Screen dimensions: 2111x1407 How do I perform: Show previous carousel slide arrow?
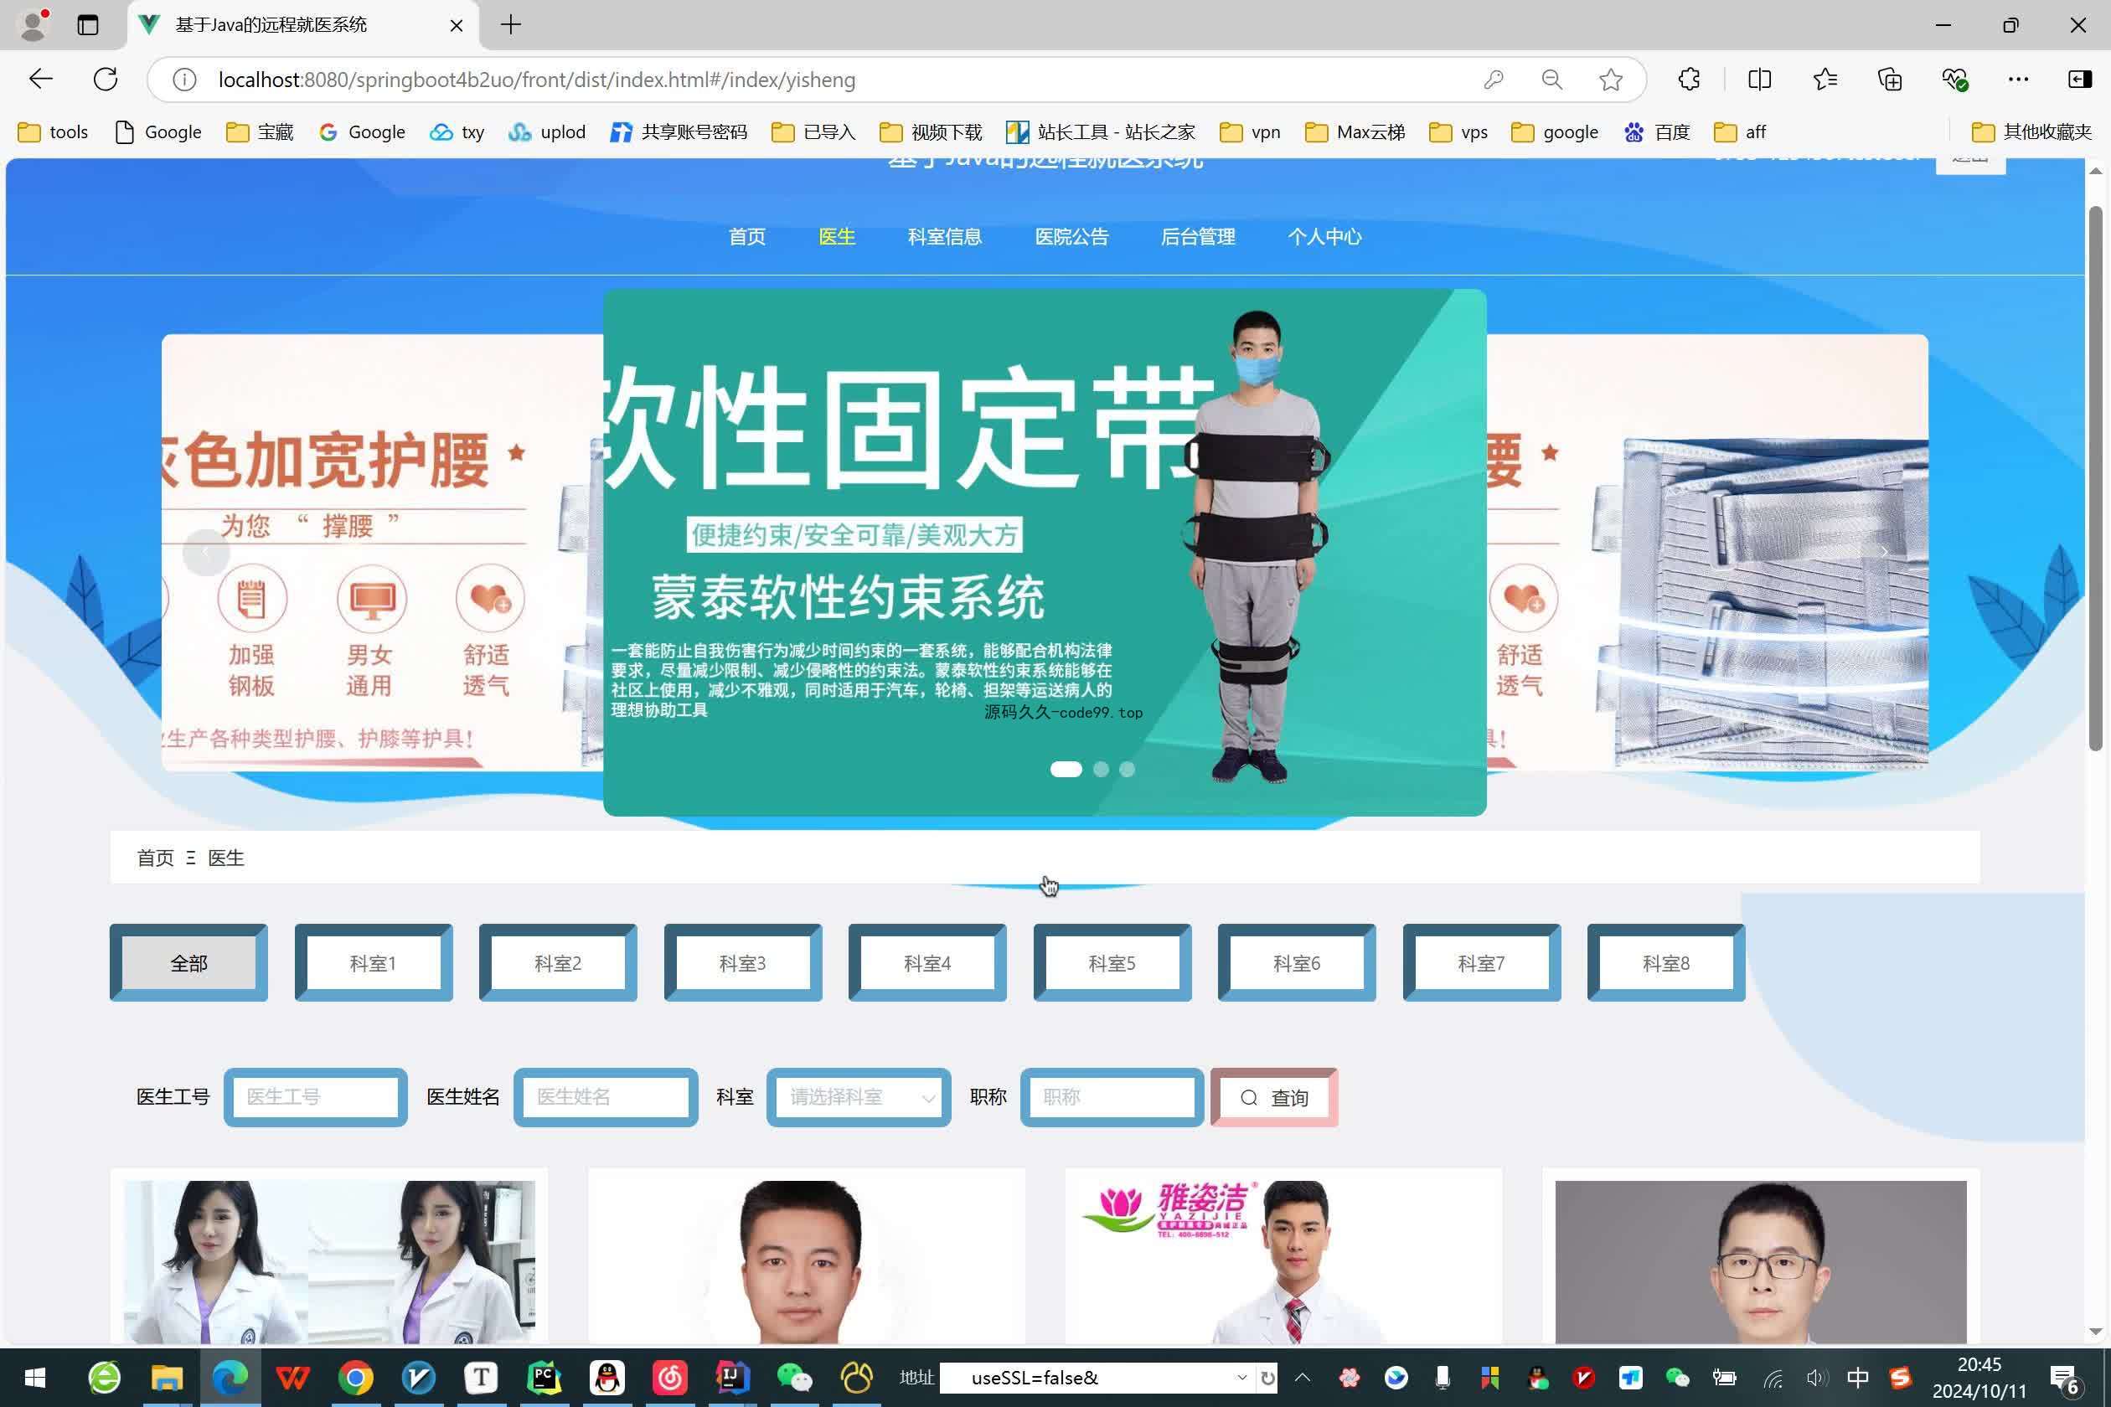pyautogui.click(x=205, y=552)
